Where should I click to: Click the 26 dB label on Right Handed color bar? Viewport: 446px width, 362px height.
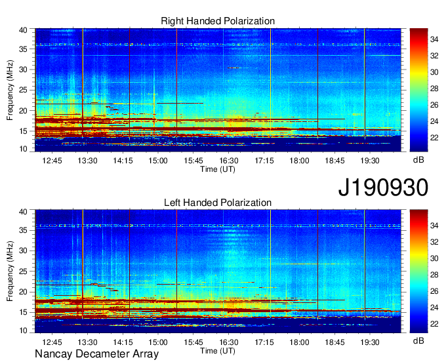(x=434, y=105)
